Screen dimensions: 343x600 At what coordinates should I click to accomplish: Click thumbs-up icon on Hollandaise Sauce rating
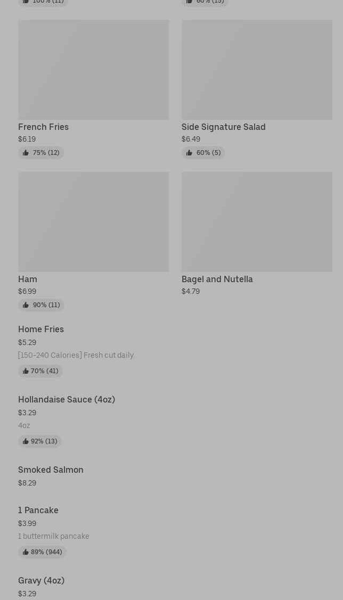(x=25, y=441)
